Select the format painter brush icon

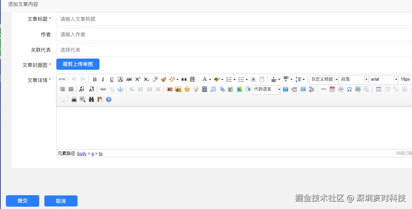click(163, 79)
